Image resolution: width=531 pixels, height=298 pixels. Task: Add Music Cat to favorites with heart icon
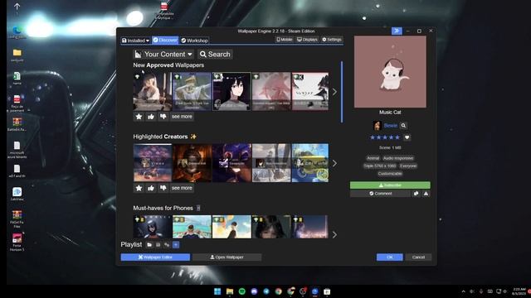point(407,137)
